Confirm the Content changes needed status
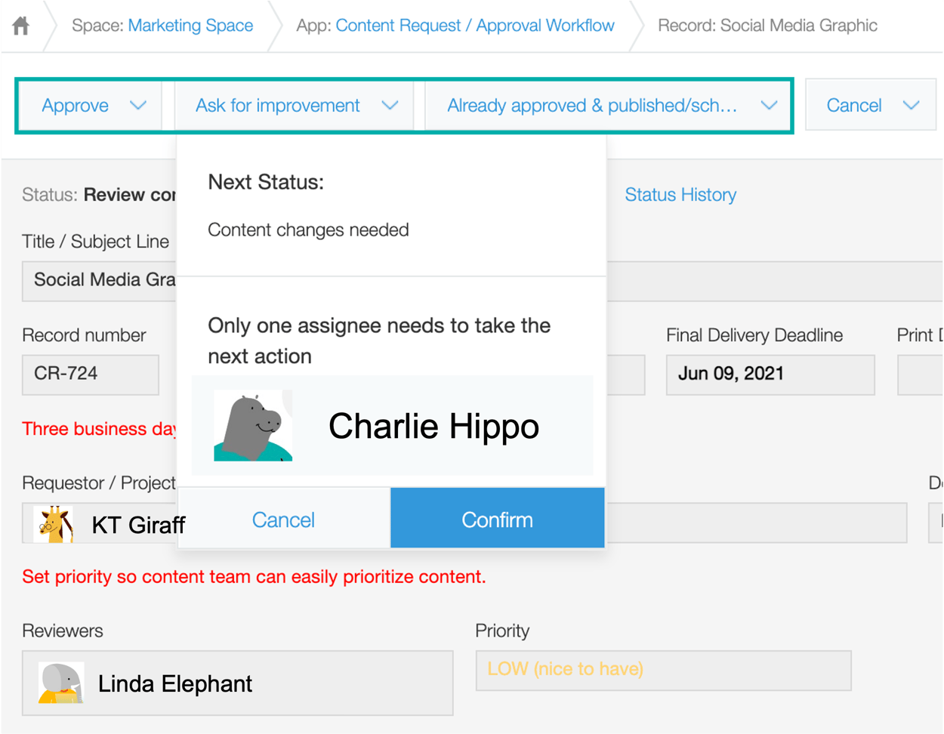944x734 pixels. (496, 520)
